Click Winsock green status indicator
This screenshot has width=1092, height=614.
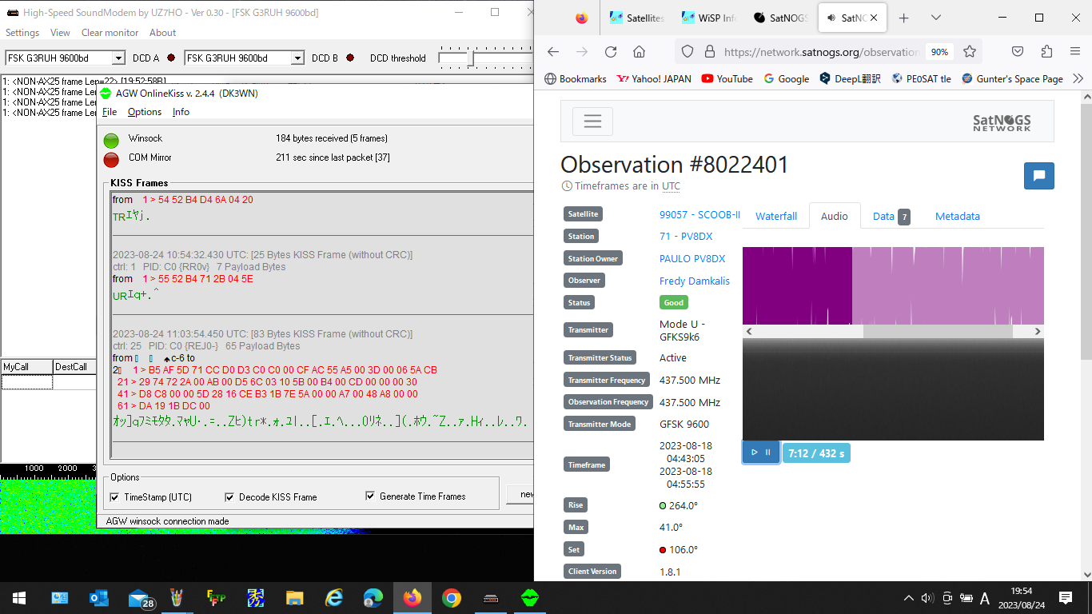coord(111,139)
